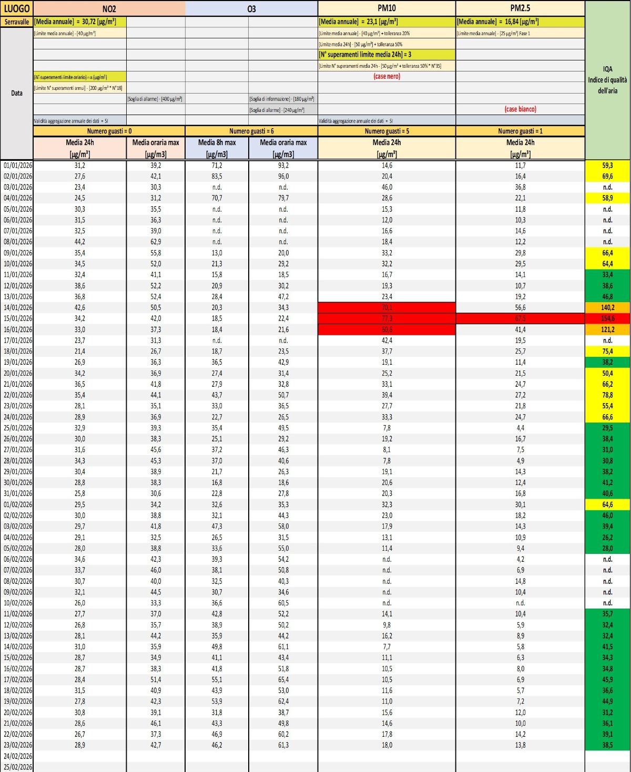This screenshot has height=772, width=631.
Task: Select NO2 'Media annuale = 30,72' cell
Action: pyautogui.click(x=79, y=22)
